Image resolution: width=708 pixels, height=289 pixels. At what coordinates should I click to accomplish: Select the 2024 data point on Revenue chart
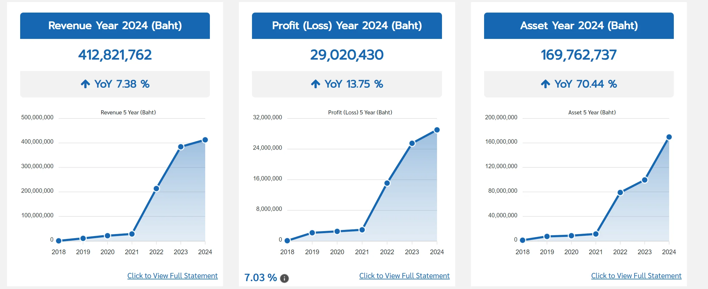click(206, 140)
